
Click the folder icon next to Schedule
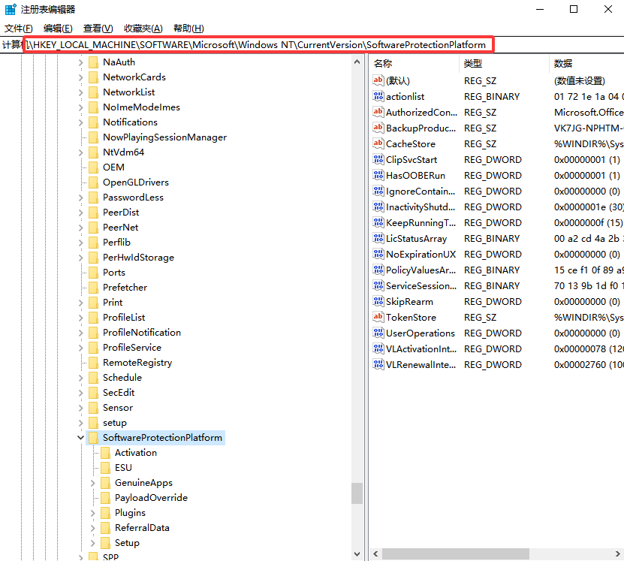click(x=94, y=378)
